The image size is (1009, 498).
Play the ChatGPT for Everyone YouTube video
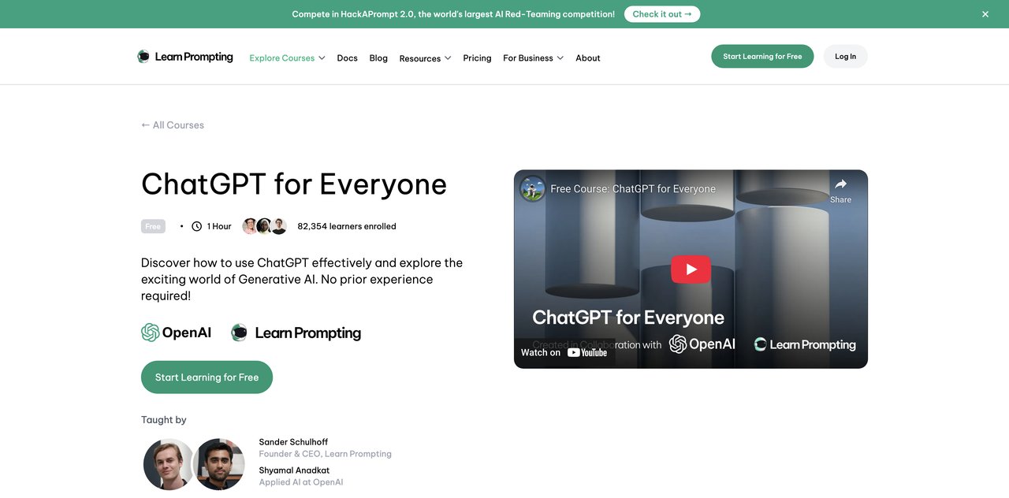tap(691, 269)
